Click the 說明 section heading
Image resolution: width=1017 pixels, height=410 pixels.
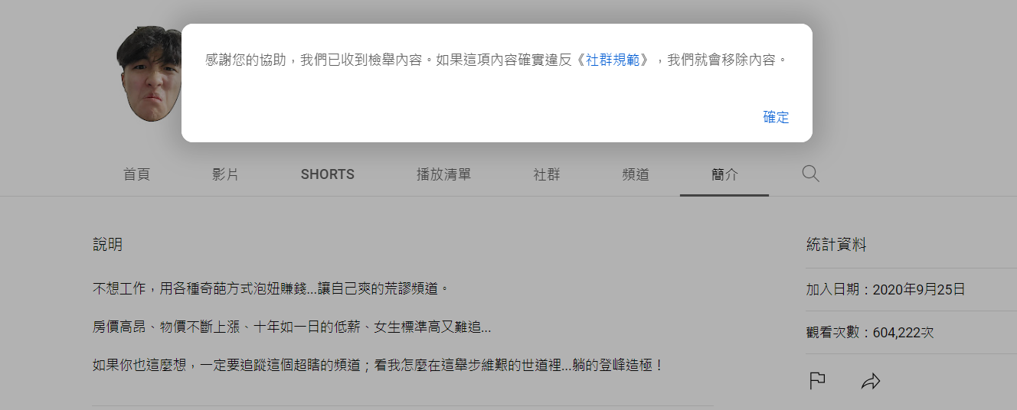tap(107, 245)
